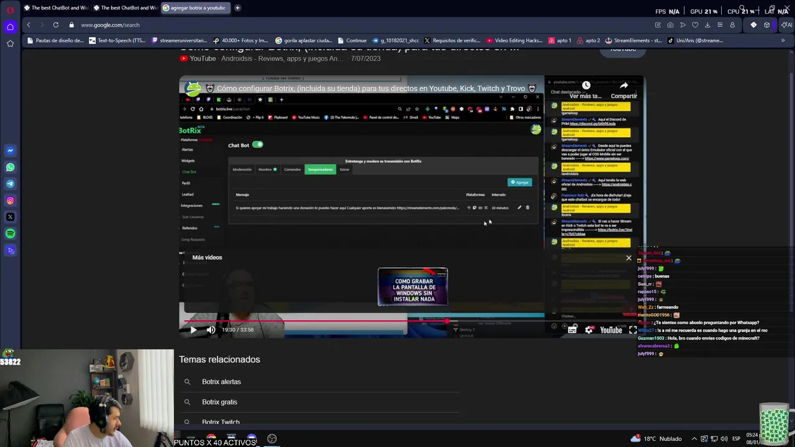795x447 pixels.
Task: Reload the current page
Action: click(56, 25)
